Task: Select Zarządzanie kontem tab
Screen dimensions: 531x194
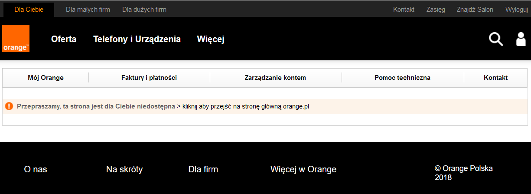Action: click(275, 78)
